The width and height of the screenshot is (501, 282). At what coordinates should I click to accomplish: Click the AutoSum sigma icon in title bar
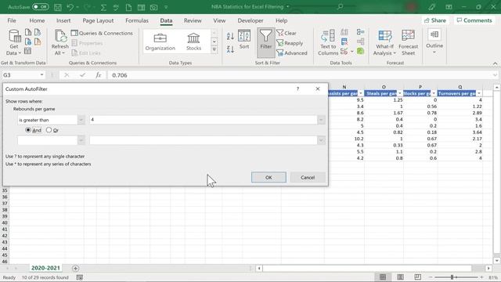(x=103, y=7)
